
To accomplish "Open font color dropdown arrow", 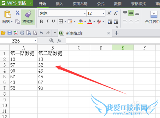I will (x=94, y=22).
